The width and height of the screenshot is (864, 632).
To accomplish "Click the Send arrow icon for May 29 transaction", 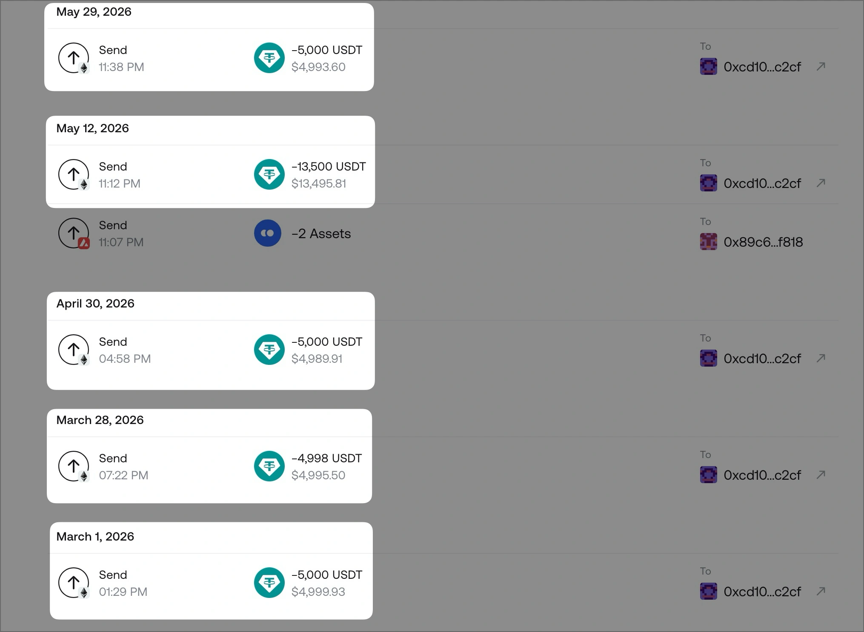I will [x=74, y=58].
